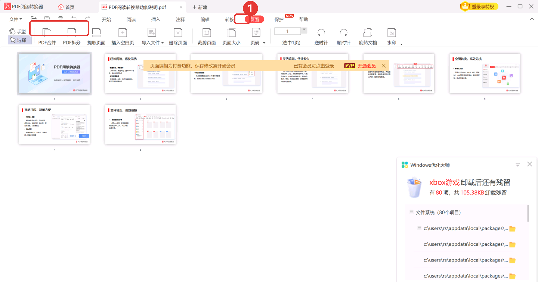
Task: Click the 开通会员 VIP link
Action: point(367,66)
